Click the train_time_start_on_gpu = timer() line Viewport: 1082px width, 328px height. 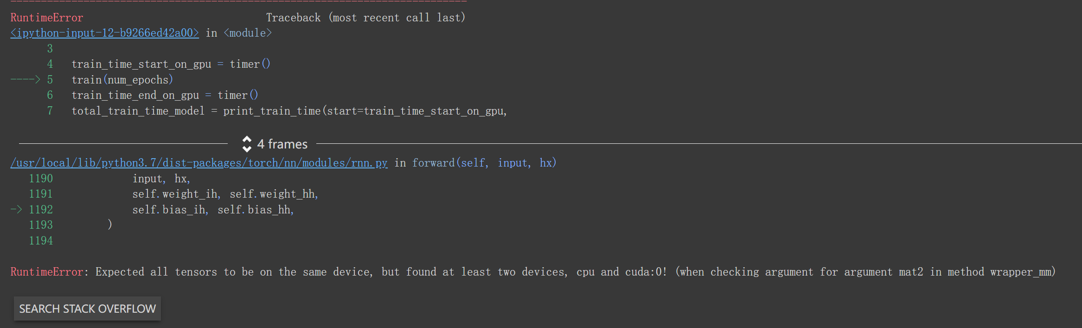171,64
